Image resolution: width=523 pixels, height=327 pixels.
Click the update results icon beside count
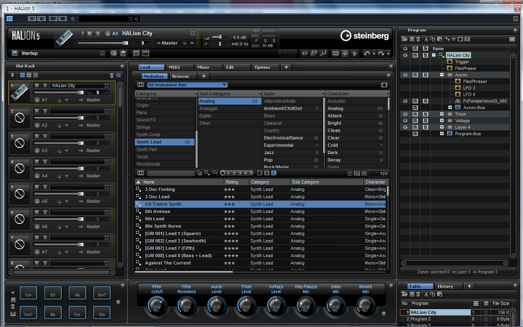pos(357,173)
